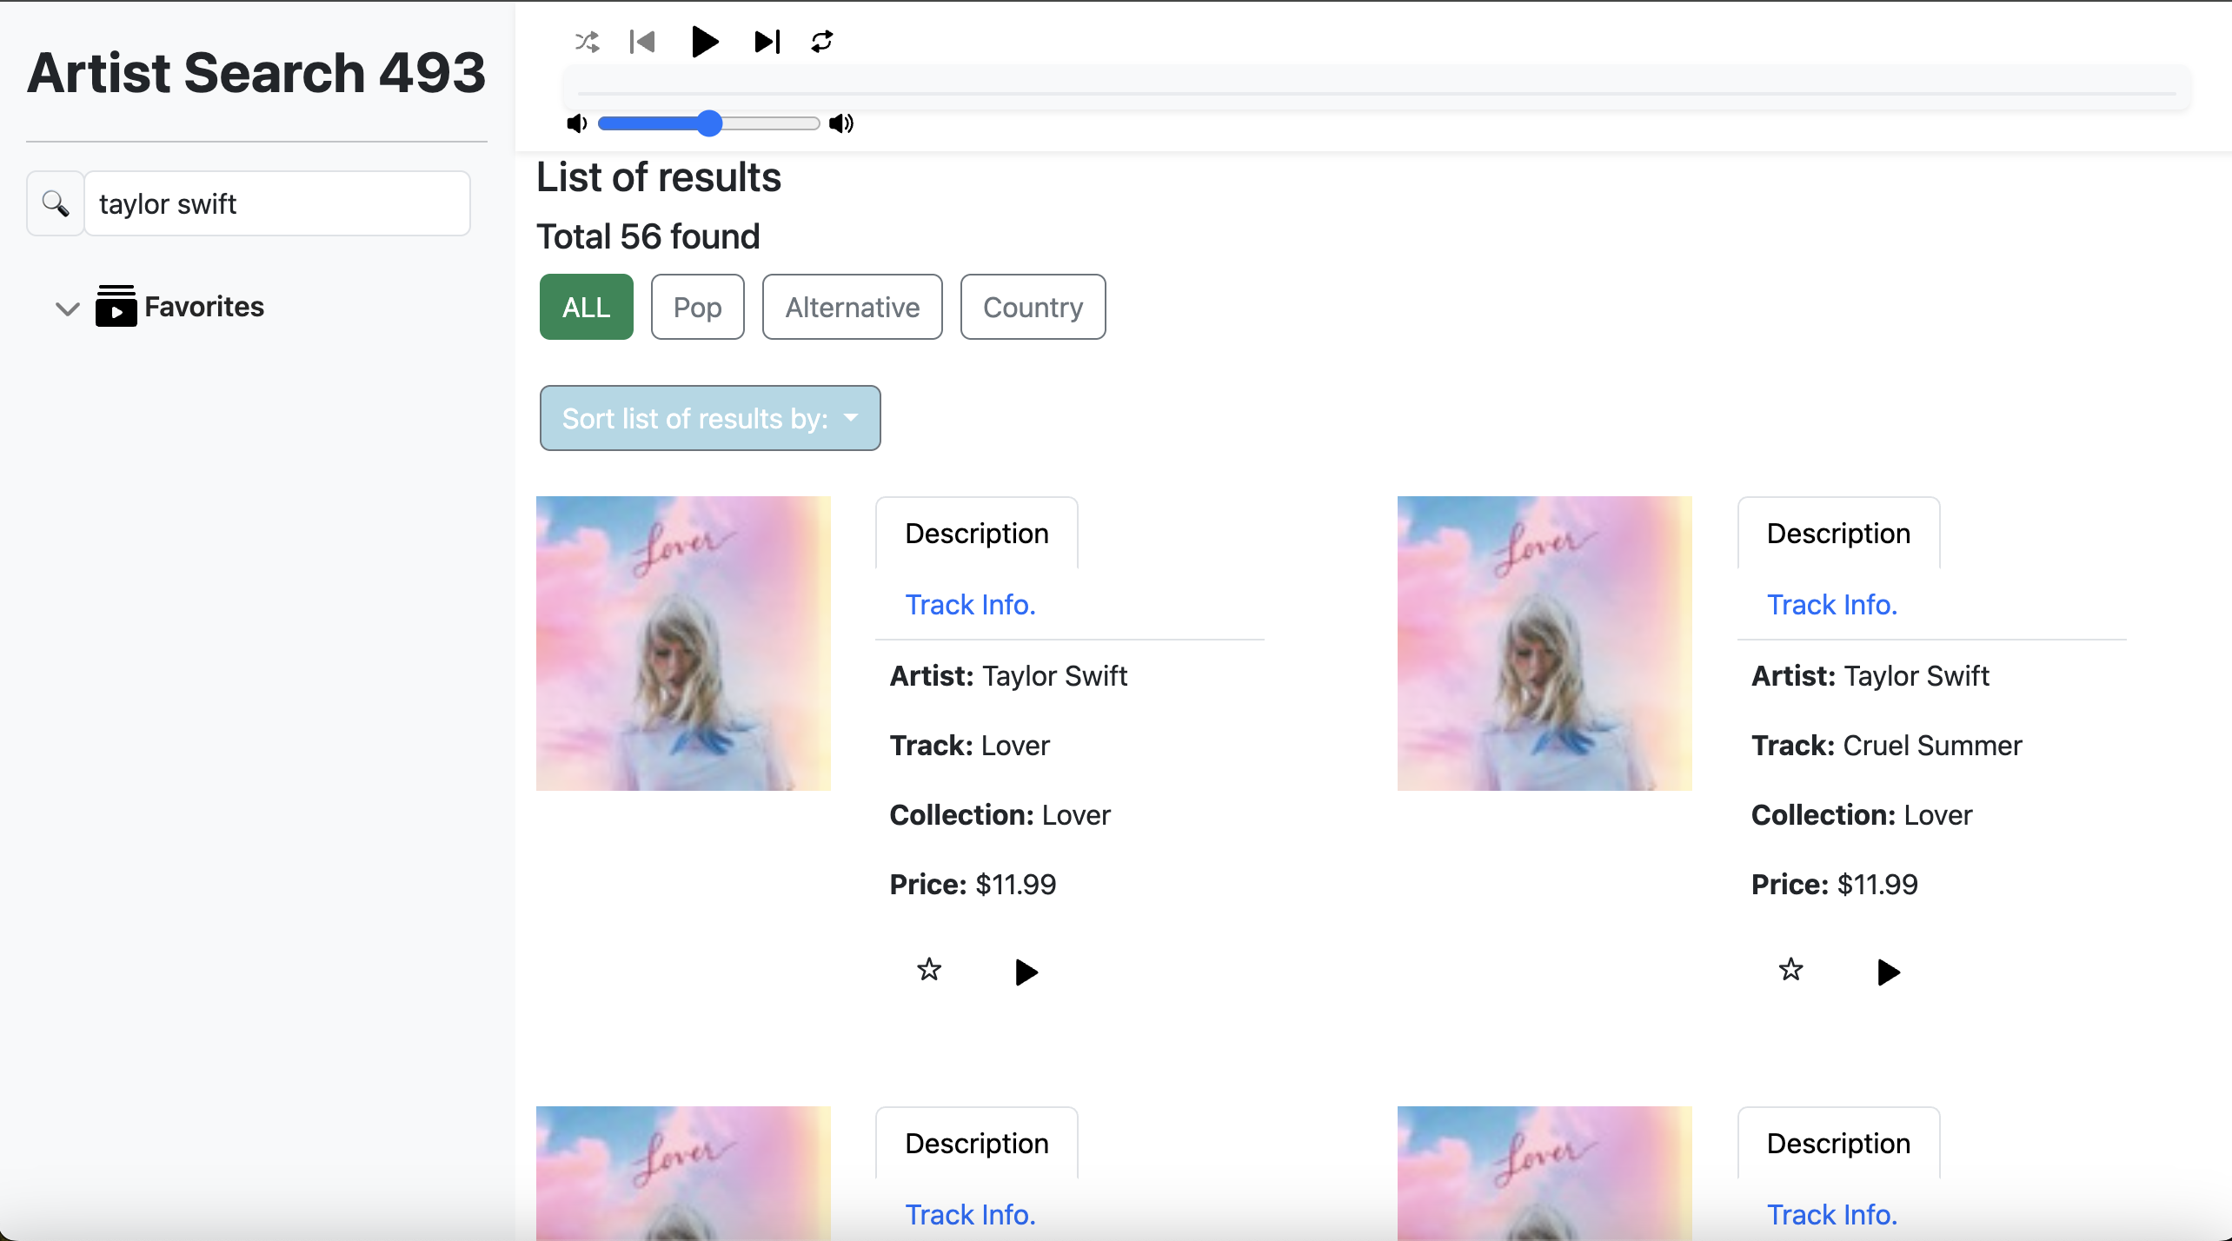Open Sort list of results dropdown
The image size is (2232, 1241).
click(710, 418)
